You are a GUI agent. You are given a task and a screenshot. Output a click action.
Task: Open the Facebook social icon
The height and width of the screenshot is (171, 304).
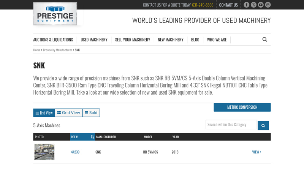(246, 5)
